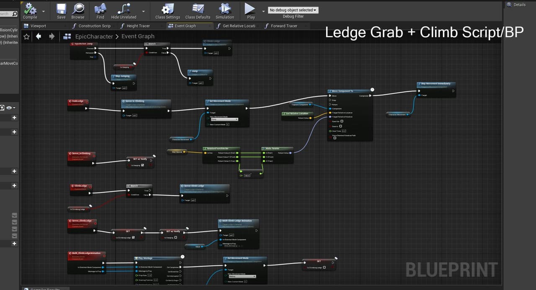Click the bookmark star icon in the graph header

pyautogui.click(x=26, y=36)
